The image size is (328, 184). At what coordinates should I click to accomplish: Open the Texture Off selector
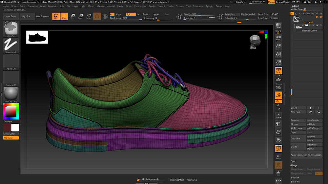[11, 79]
